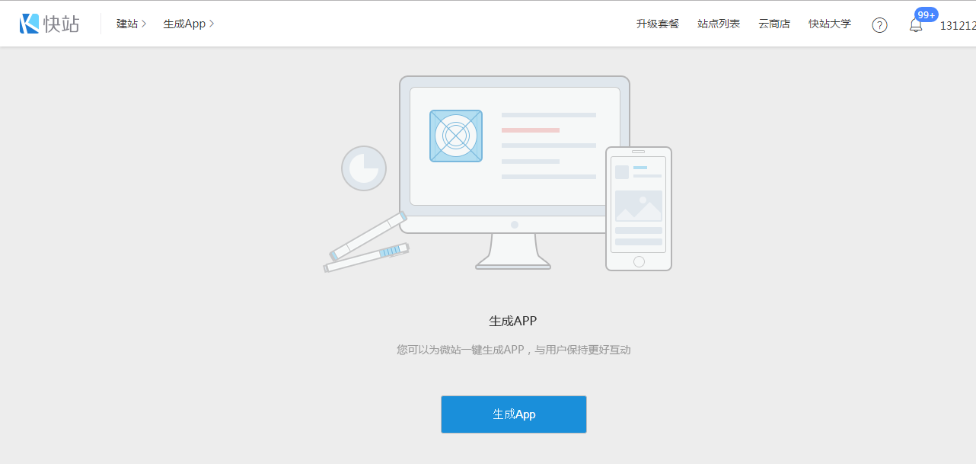
Task: Click the marker pens illustration
Action: (x=368, y=244)
